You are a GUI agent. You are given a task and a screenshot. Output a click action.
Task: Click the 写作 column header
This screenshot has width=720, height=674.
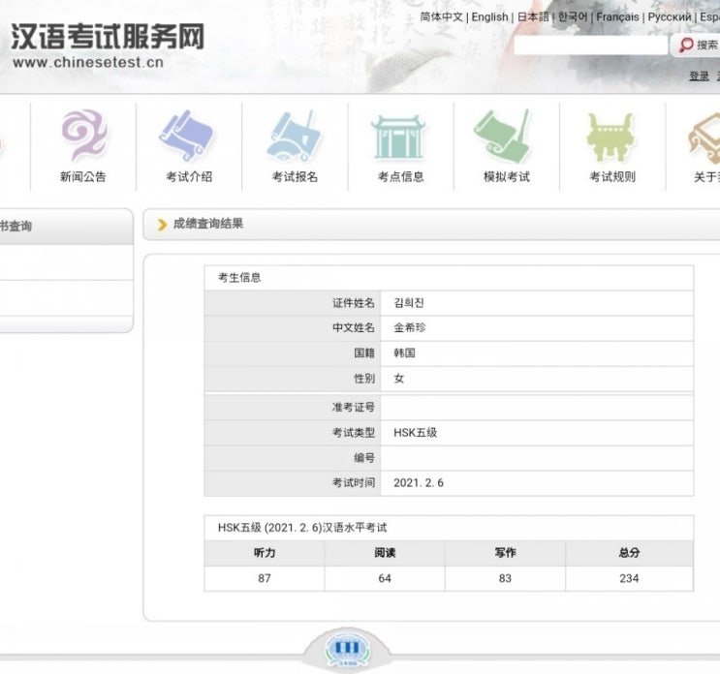[505, 553]
